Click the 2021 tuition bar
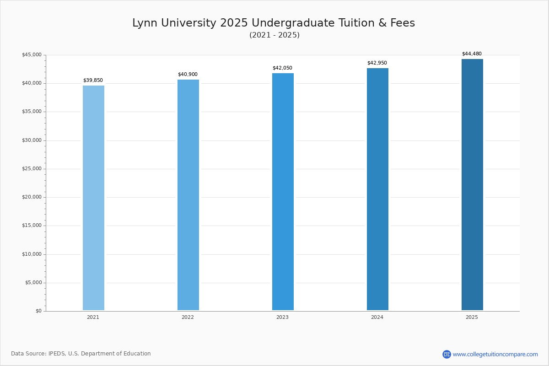 pos(93,198)
